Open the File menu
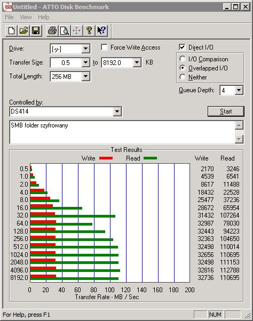 [9, 17]
